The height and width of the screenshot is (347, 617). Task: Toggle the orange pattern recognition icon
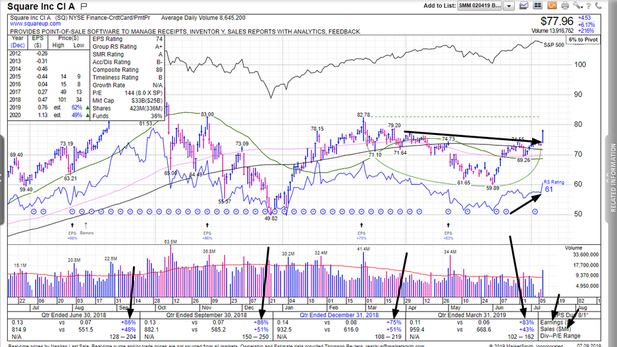point(551,6)
